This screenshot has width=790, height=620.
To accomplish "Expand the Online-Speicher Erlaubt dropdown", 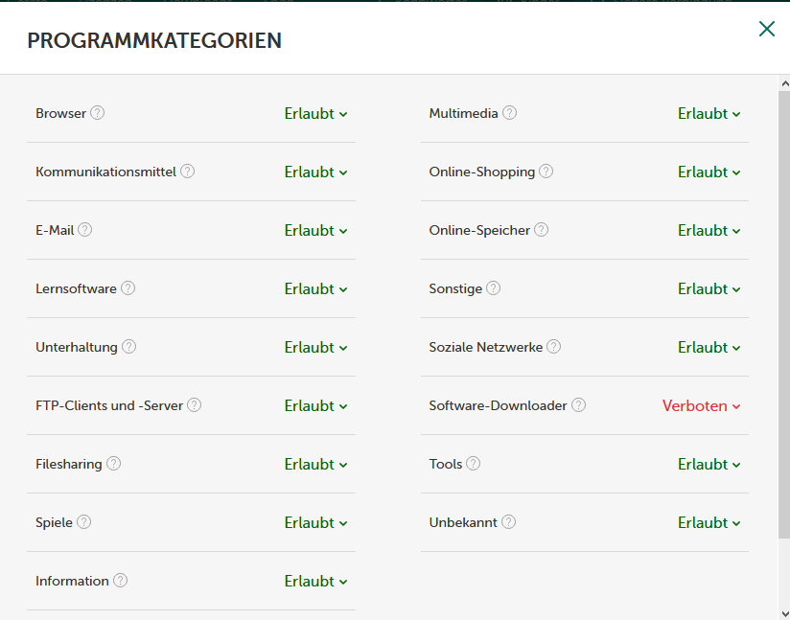I will (709, 230).
